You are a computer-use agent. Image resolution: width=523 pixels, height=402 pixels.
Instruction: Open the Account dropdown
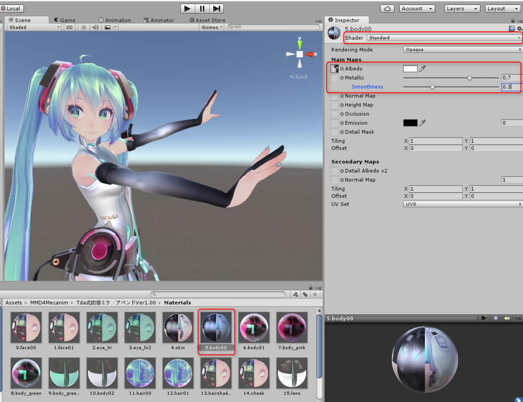[x=417, y=9]
